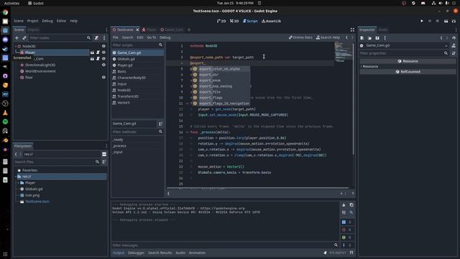Screen dimensions: 460x259
Task: Close the TestScene scene tab
Action: point(137,29)
